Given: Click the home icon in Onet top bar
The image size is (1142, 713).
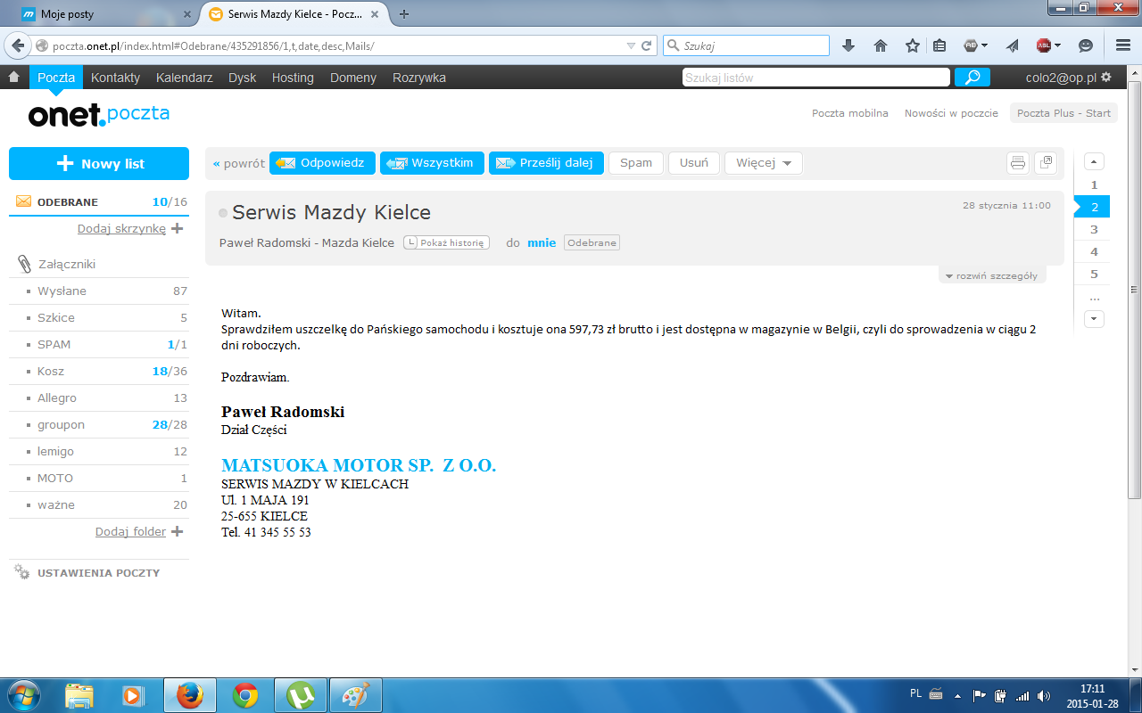Looking at the screenshot, I should coord(13,78).
